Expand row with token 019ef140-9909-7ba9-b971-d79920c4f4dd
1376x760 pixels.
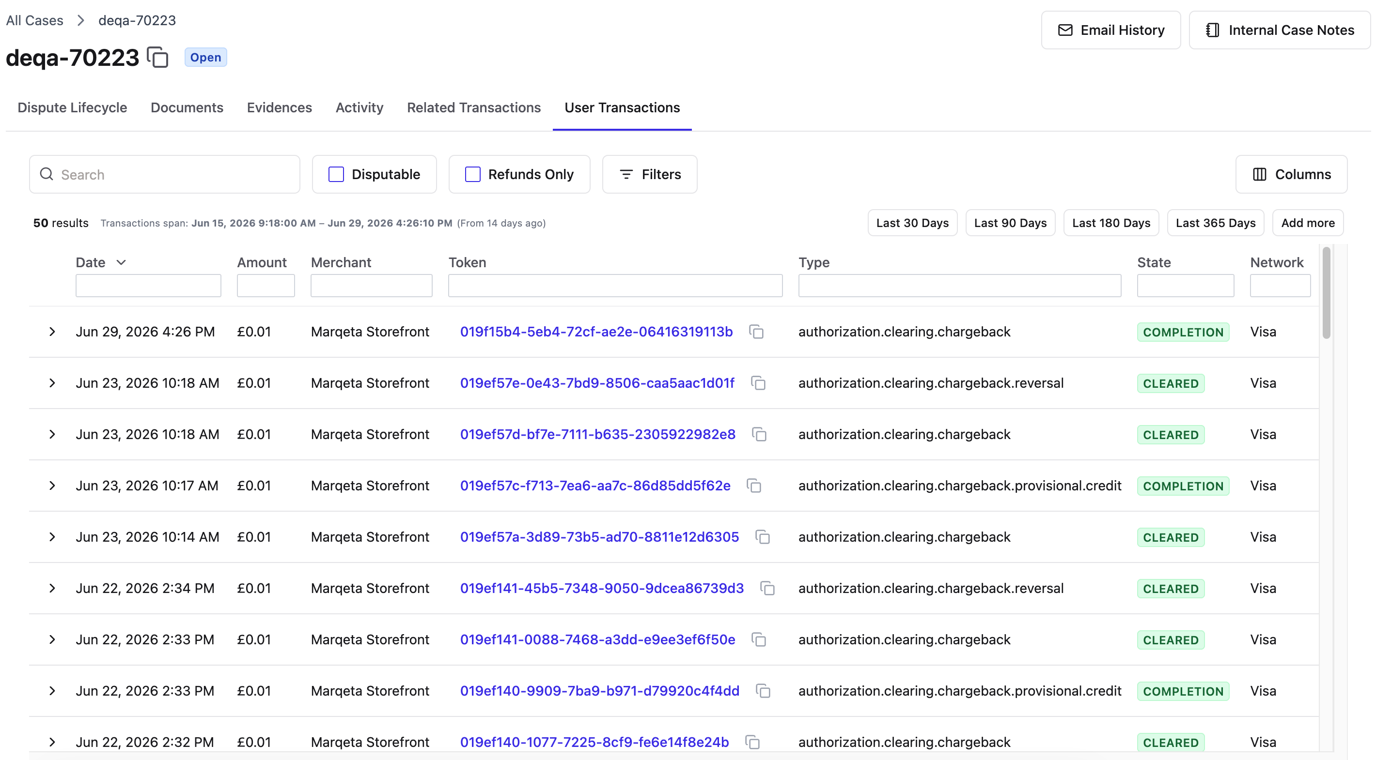(x=52, y=691)
